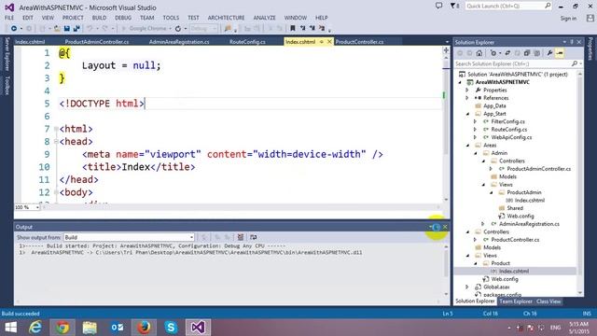Click the notifications flag icon
597x336 pixels.
click(x=453, y=6)
